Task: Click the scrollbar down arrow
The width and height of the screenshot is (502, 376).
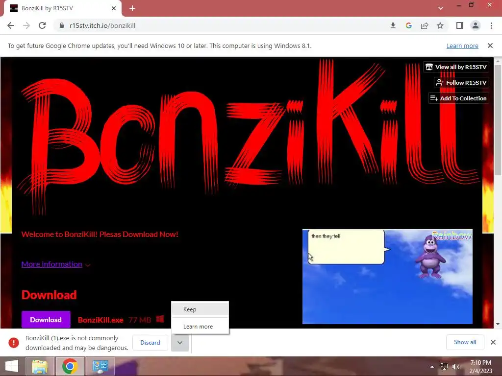Action: (498, 324)
